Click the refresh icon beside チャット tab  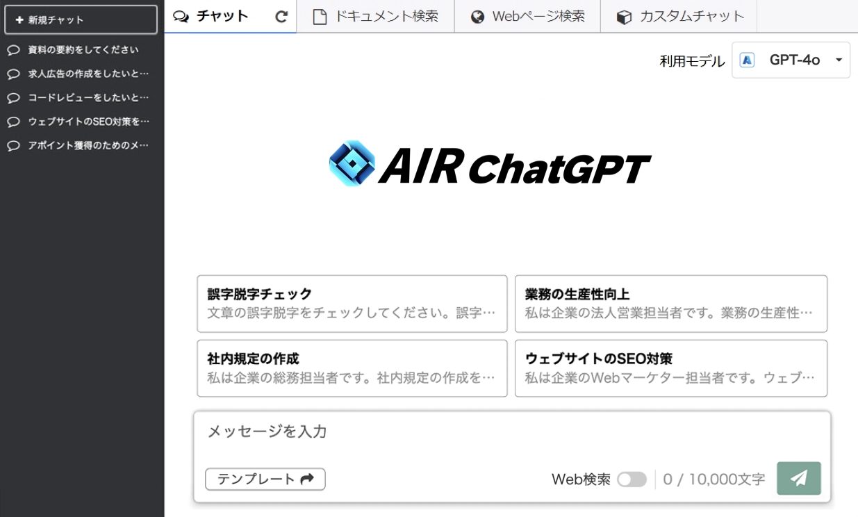281,17
